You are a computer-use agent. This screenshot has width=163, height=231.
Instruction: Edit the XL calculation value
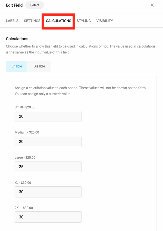coord(48,192)
